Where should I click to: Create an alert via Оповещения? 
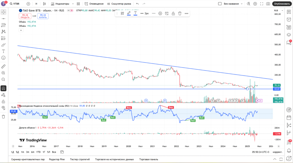coord(94,4)
